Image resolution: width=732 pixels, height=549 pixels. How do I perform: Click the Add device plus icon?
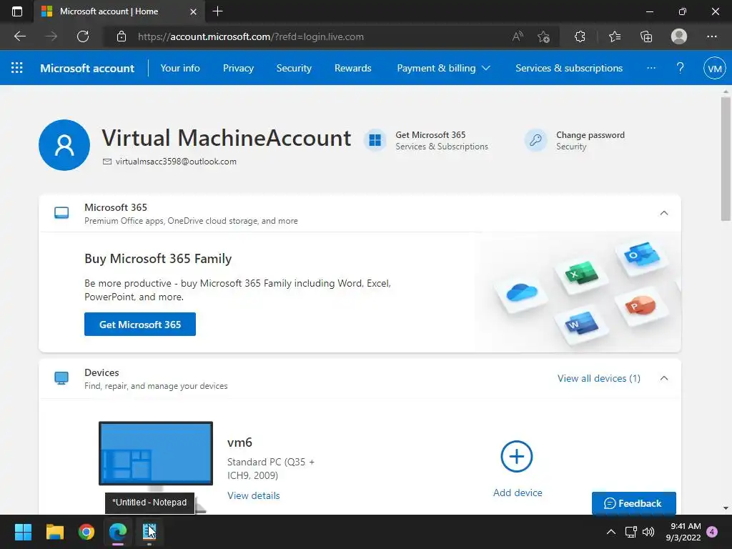(x=517, y=456)
